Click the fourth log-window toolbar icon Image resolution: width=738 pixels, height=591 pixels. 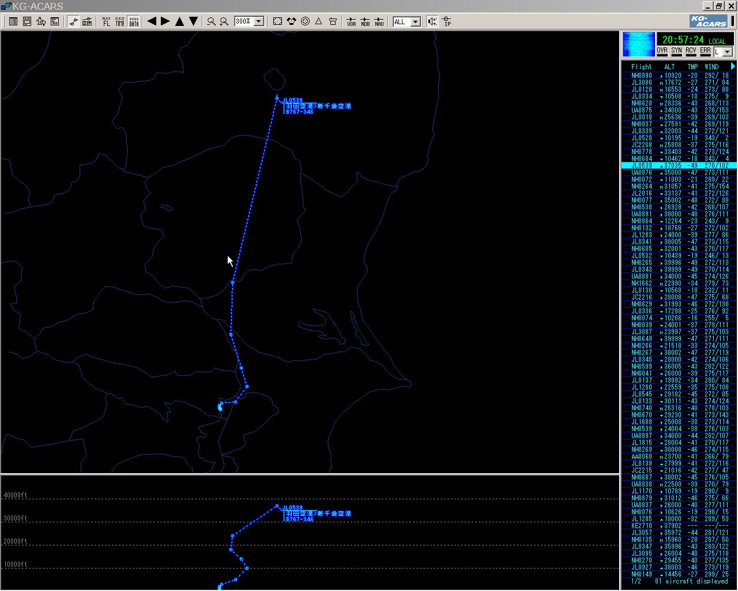[55, 21]
